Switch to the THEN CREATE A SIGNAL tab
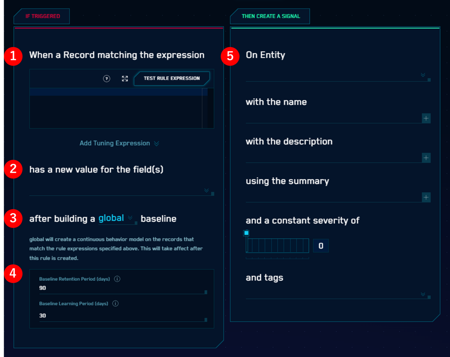 click(x=270, y=16)
